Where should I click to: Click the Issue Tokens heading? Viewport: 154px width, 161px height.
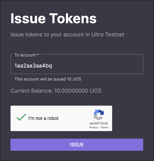54,18
